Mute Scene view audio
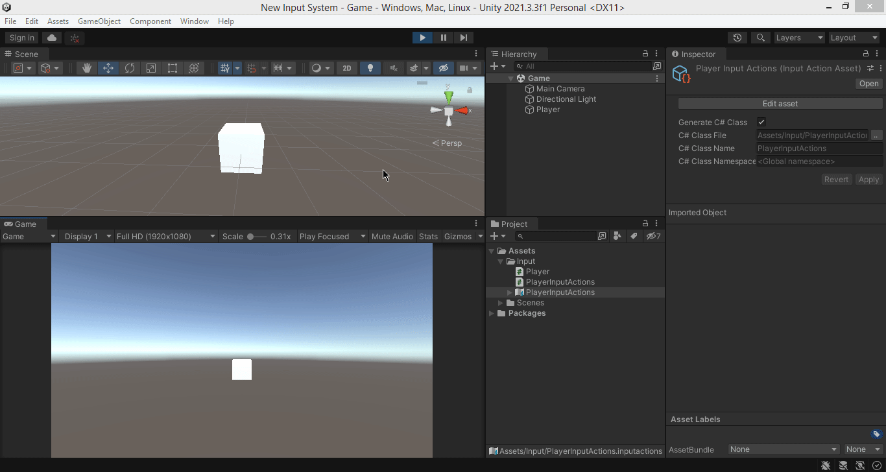Viewport: 886px width, 472px height. 394,67
